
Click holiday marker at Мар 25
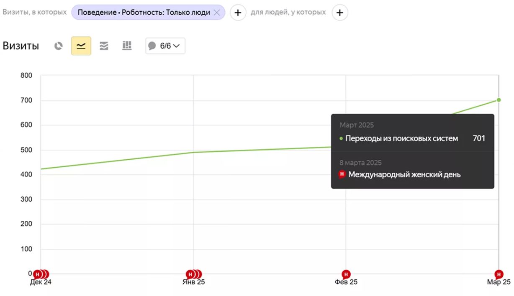pyautogui.click(x=499, y=274)
